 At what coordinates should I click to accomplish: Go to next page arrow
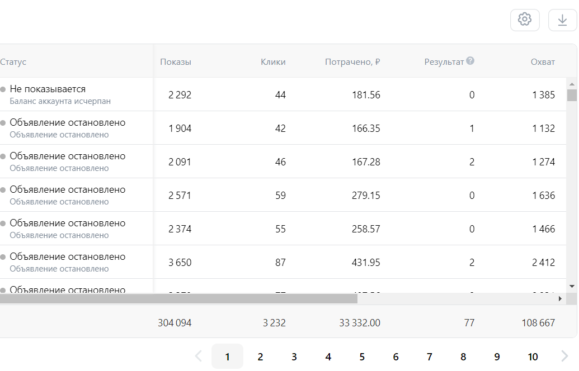(x=564, y=356)
